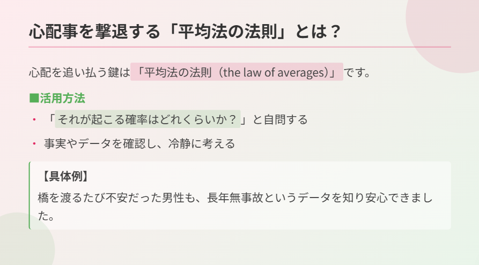The height and width of the screenshot is (265, 479).
Task: Click the green highlighted 'それが起こる確率はどれくらいか？' text
Action: 148,119
